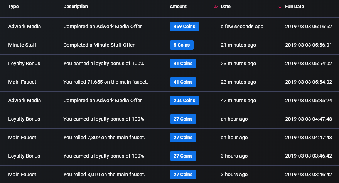Select 'a few seconds ago' date cell
Viewport: 339px width, 183px height.
(242, 27)
